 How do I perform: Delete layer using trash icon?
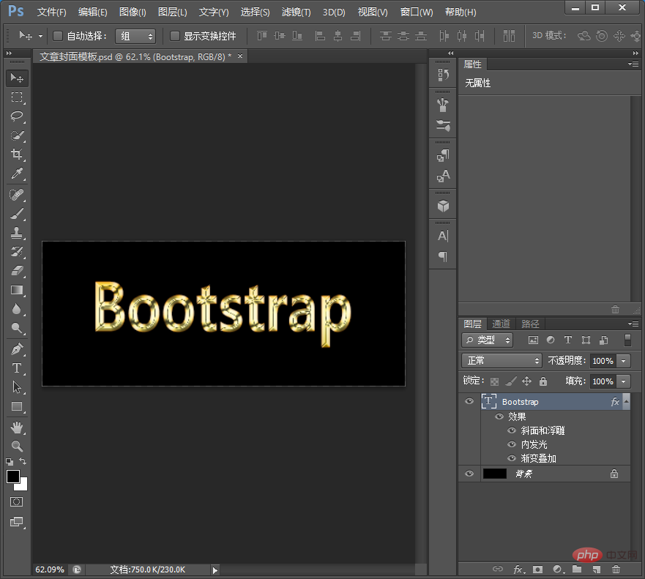[616, 569]
